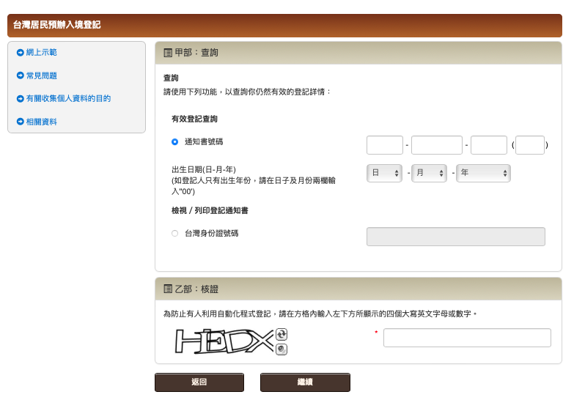Click arrow icon beside 常見問題
This screenshot has height=411, width=574.
coord(20,75)
